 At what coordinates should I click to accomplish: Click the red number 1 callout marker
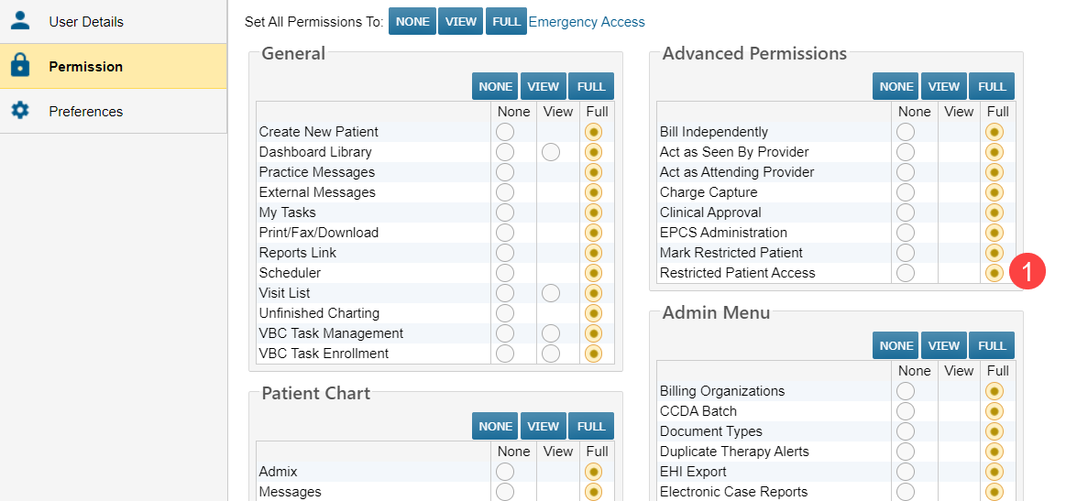pyautogui.click(x=1027, y=272)
